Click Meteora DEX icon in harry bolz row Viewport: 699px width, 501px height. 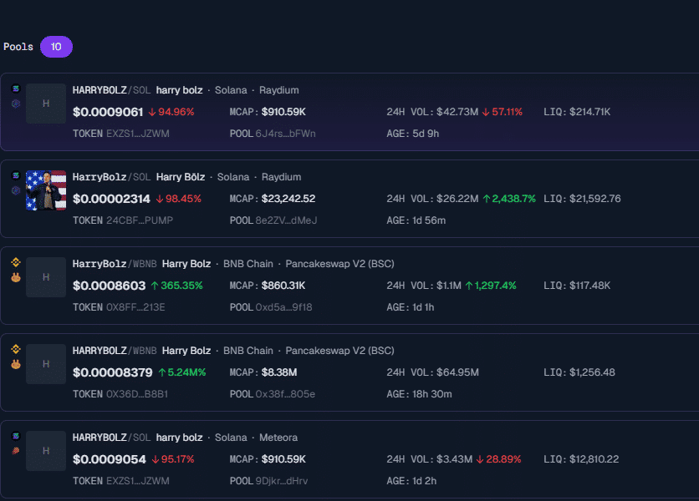(x=16, y=451)
